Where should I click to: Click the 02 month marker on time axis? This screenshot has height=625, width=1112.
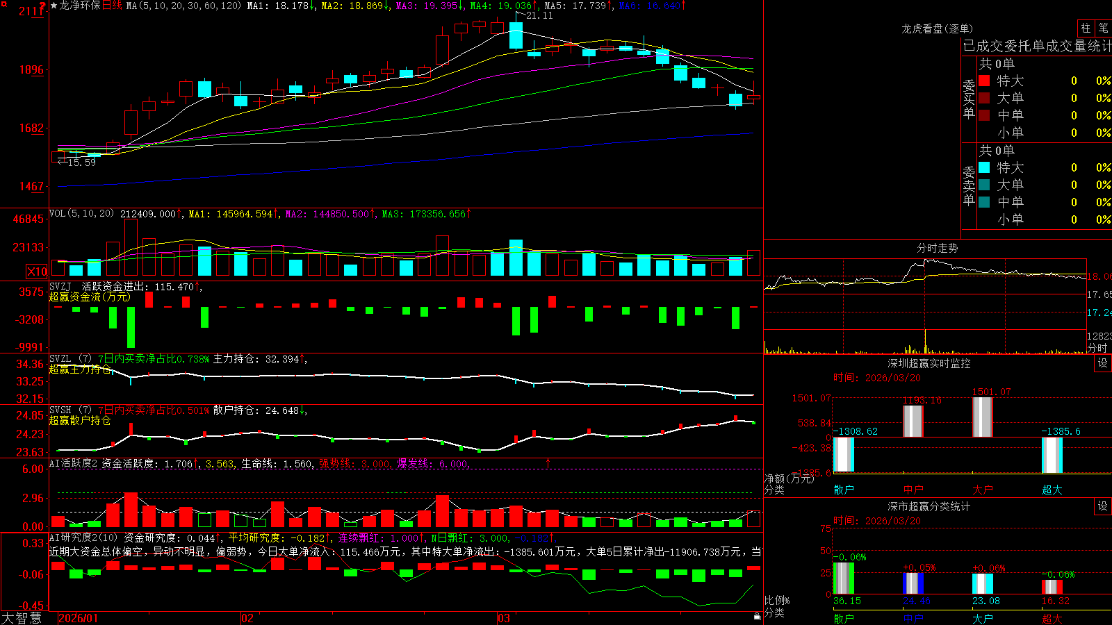(247, 618)
